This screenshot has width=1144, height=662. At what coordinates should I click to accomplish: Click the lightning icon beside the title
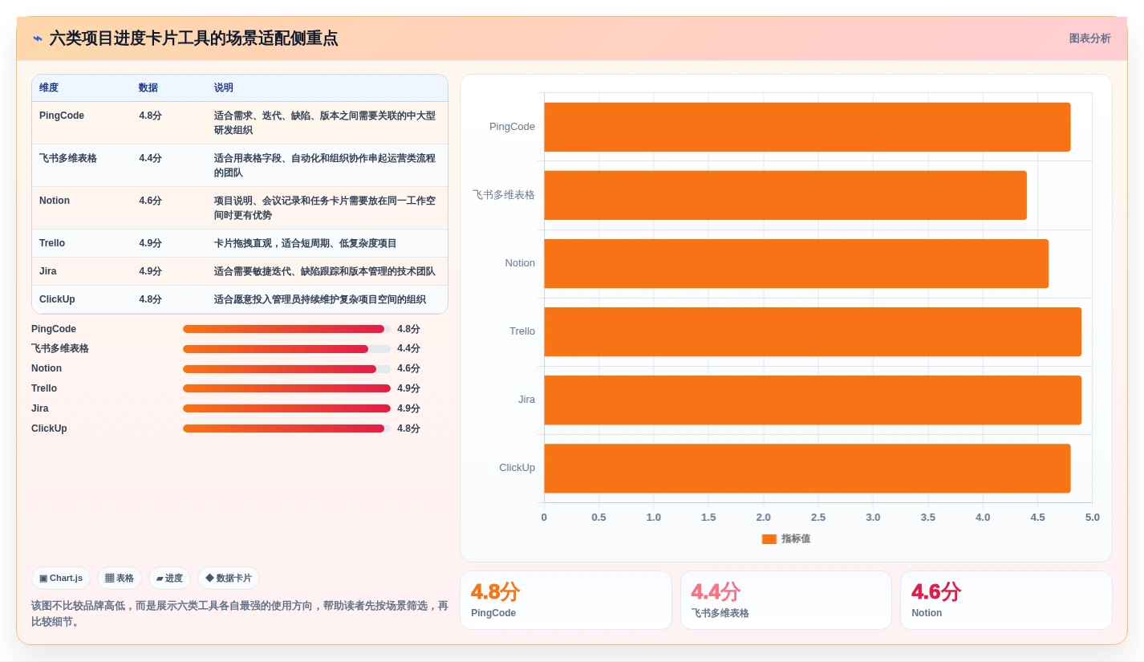click(x=37, y=39)
